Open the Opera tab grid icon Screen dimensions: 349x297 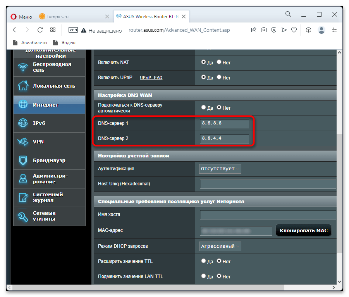coord(53,30)
